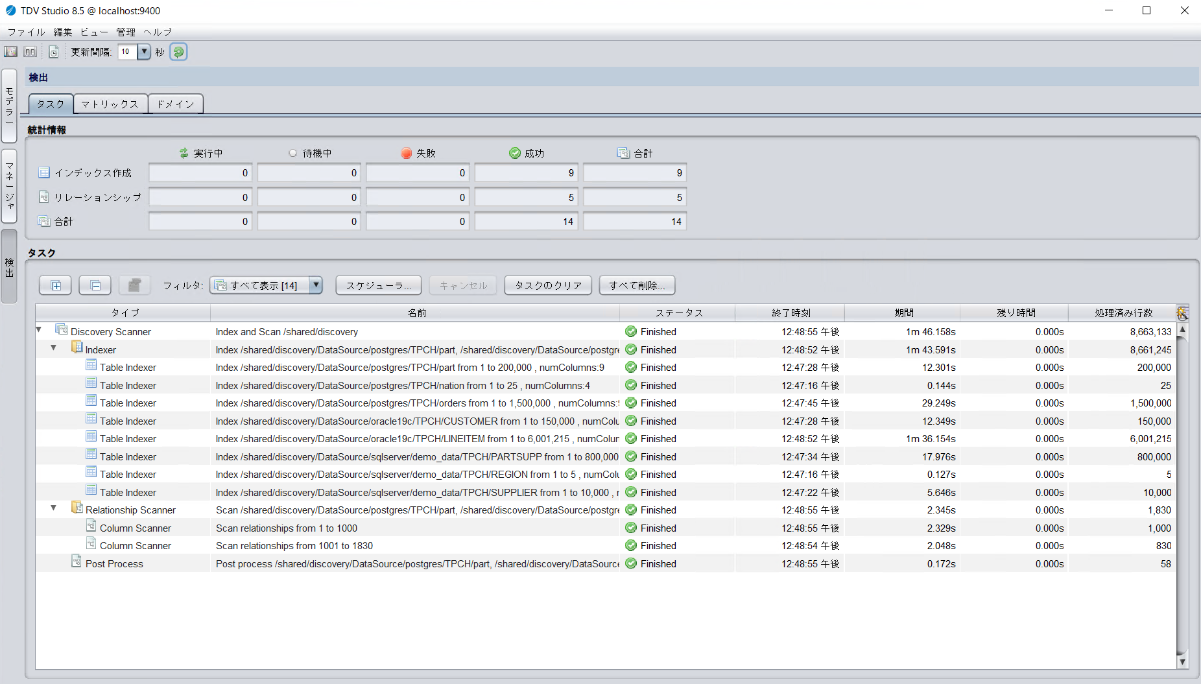
Task: Click the Table Indexer icon for nation row
Action: coord(91,383)
